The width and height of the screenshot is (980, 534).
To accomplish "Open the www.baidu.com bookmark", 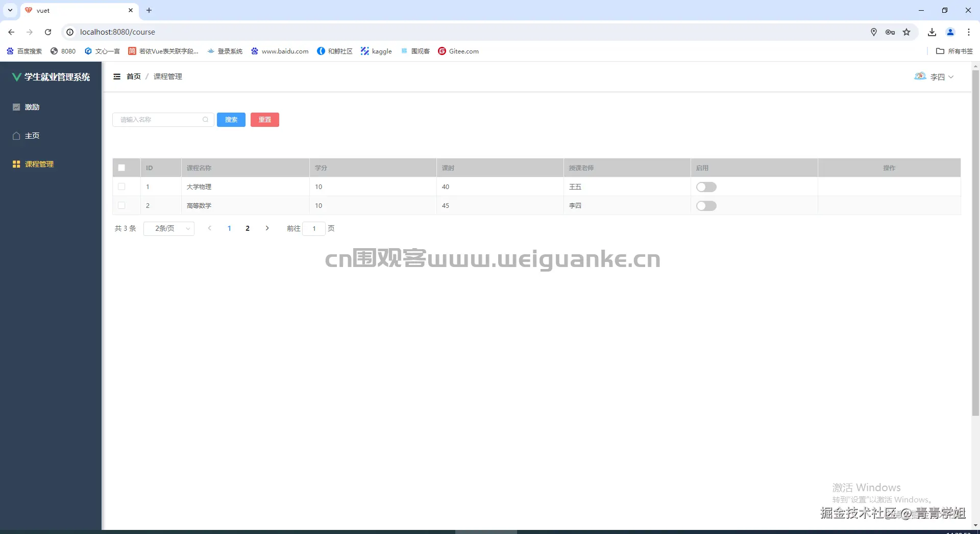I will [280, 51].
